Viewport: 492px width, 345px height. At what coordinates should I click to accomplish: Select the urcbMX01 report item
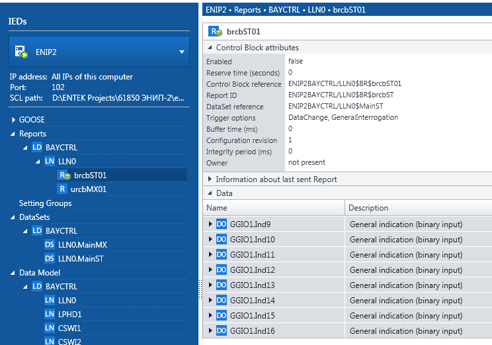(89, 189)
